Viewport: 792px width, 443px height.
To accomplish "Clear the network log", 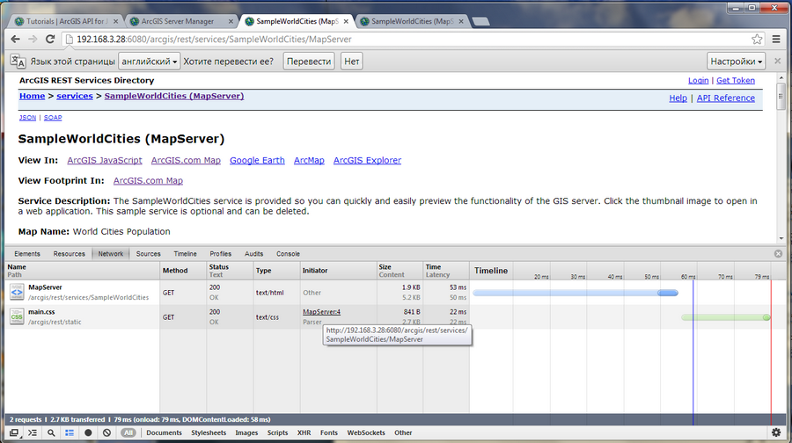I will tap(106, 432).
